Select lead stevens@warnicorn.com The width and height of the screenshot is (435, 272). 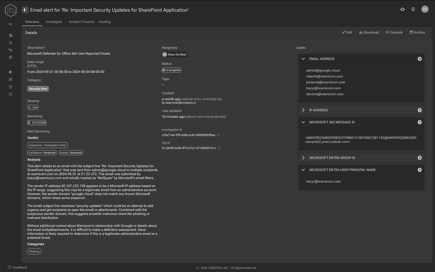tap(325, 94)
